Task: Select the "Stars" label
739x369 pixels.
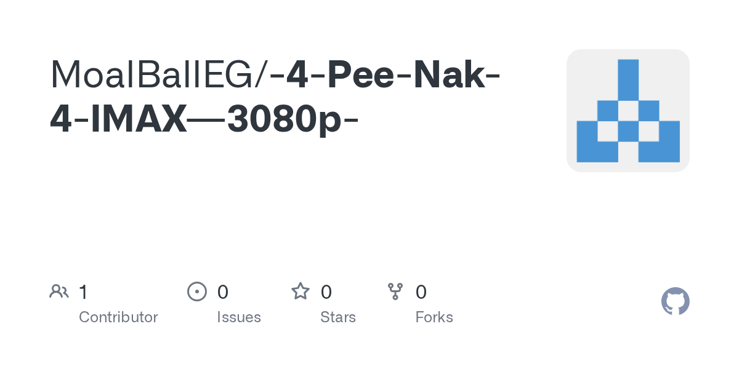Action: coord(338,317)
